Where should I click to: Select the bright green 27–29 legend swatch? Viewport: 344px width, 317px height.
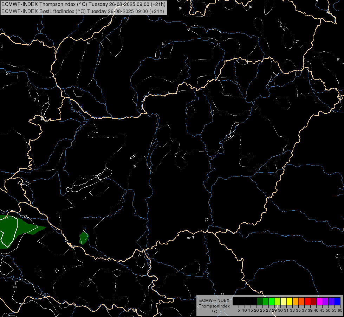(x=271, y=301)
